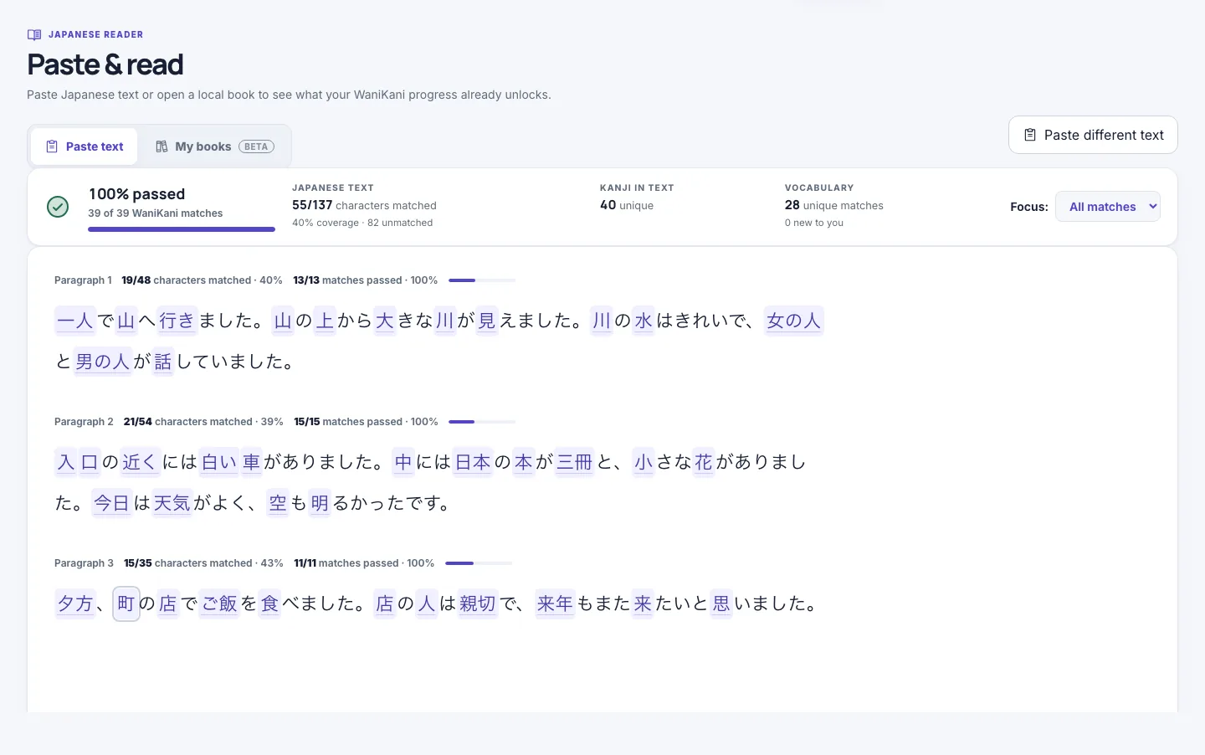
Task: Click the word 入 in paragraph 2
Action: click(66, 462)
